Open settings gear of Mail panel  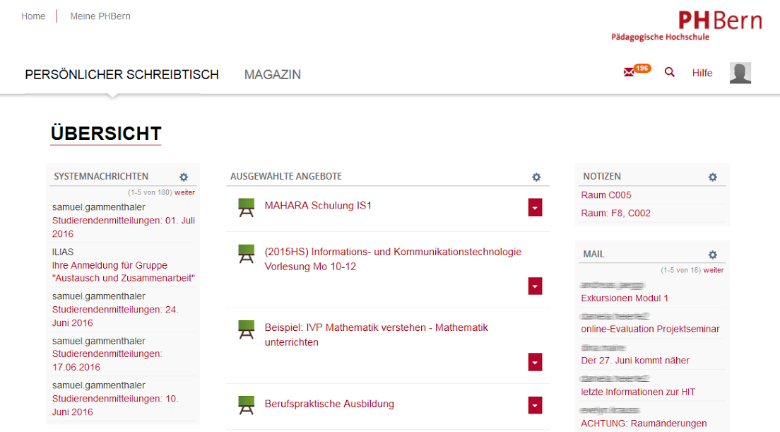712,254
